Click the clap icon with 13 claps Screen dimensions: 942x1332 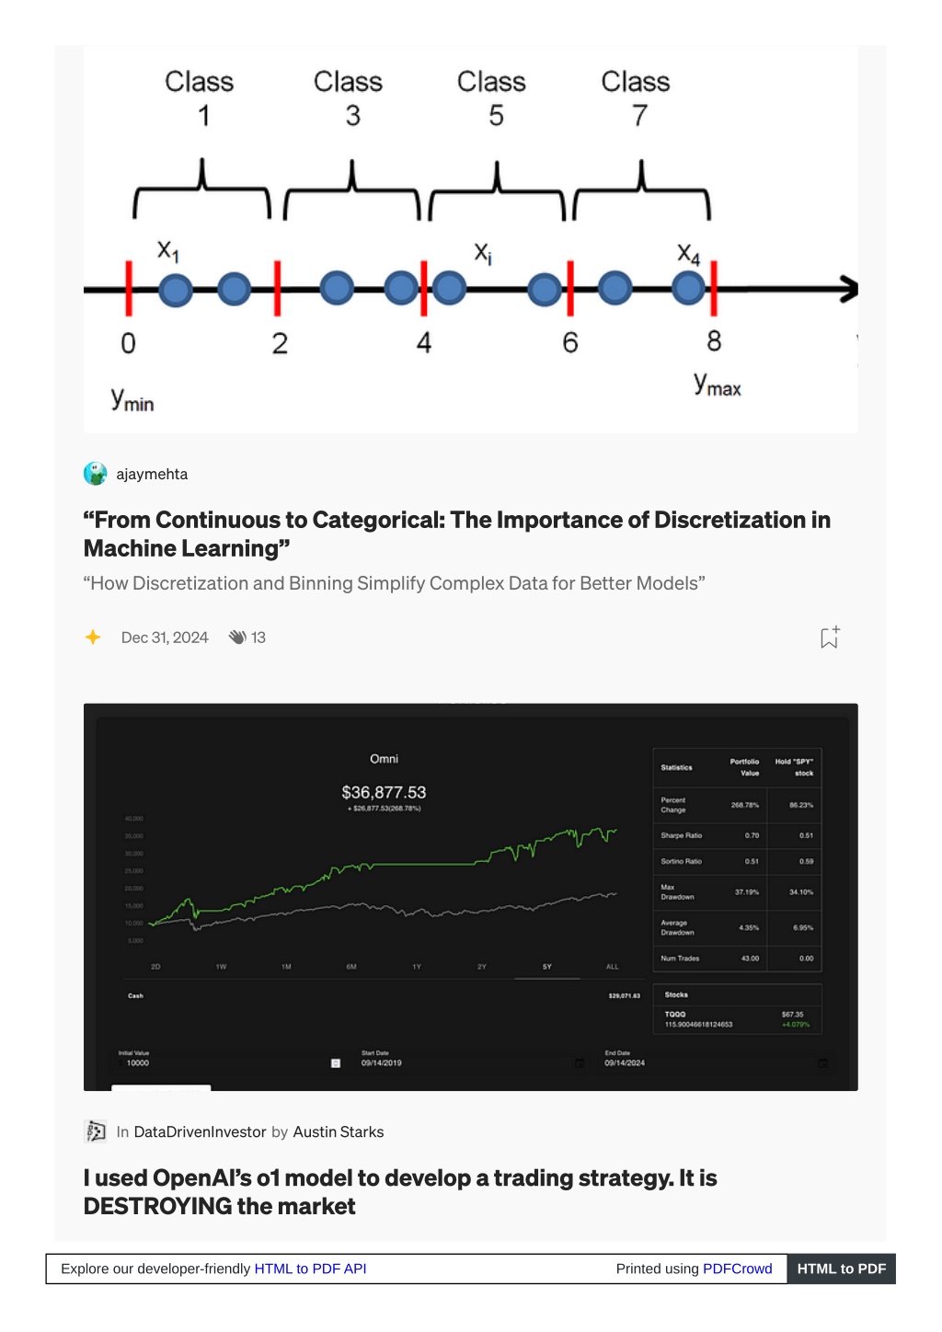pos(237,637)
